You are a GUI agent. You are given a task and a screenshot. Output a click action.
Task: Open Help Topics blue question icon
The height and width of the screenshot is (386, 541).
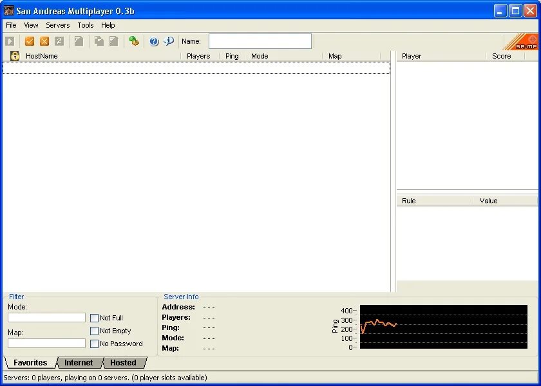pyautogui.click(x=154, y=41)
